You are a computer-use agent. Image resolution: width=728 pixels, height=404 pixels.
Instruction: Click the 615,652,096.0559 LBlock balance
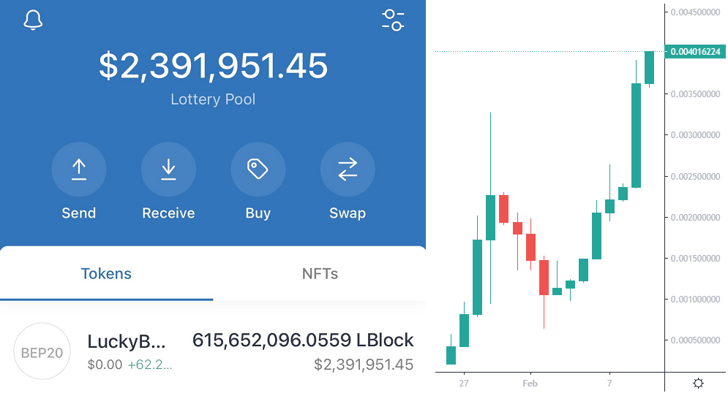pyautogui.click(x=303, y=340)
